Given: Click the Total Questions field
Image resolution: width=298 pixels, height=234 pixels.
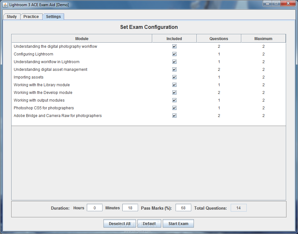Looking at the screenshot, I should tap(238, 208).
